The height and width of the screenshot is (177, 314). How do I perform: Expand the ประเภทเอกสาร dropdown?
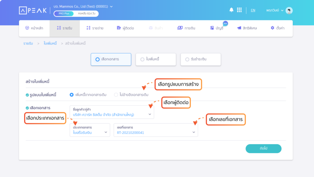click(x=90, y=130)
